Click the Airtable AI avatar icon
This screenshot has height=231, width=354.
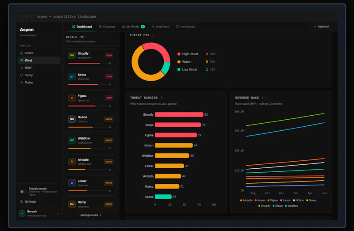72,162
